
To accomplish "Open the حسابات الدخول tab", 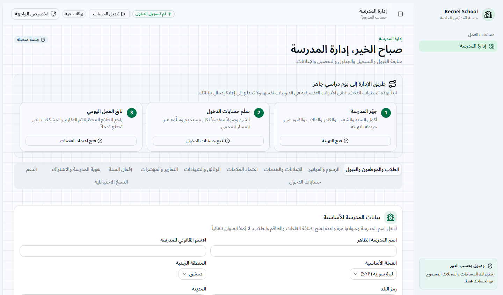I will coord(305,182).
